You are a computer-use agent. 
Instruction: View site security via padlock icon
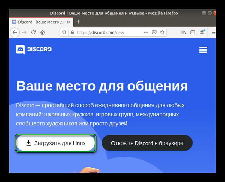click(73, 33)
